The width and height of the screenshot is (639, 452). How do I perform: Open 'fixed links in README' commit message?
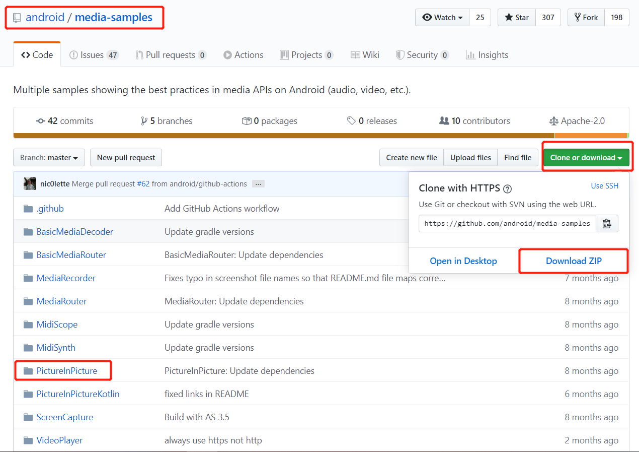(207, 394)
